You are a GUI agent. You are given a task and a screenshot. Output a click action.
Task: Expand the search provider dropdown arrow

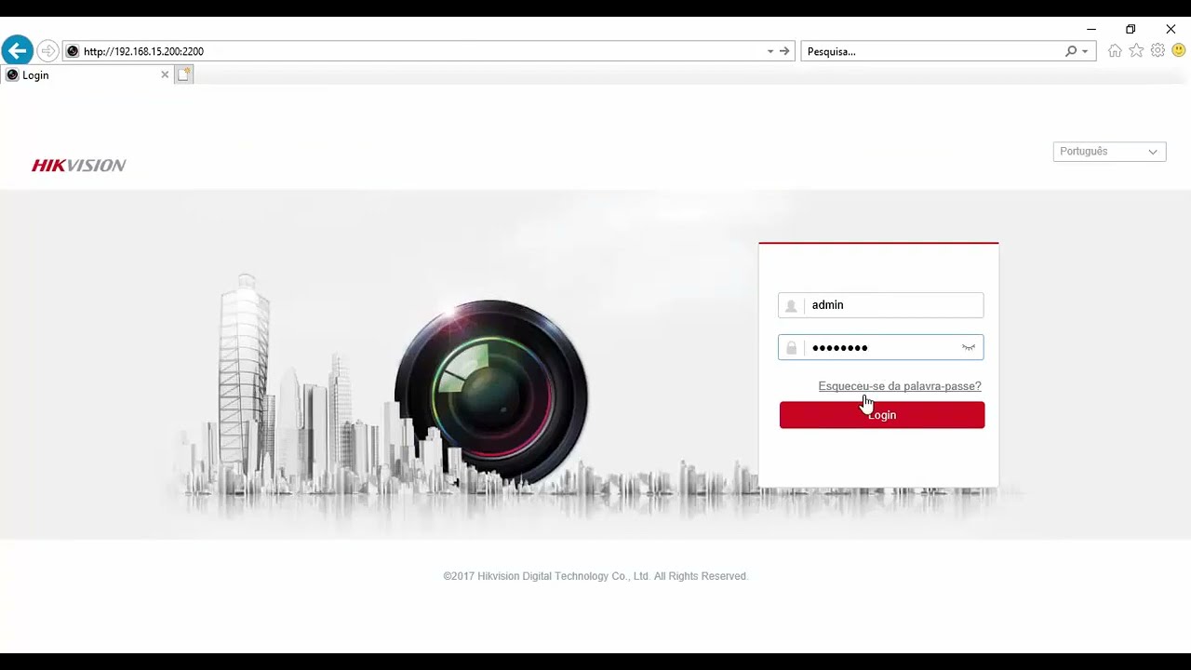[x=1085, y=51]
